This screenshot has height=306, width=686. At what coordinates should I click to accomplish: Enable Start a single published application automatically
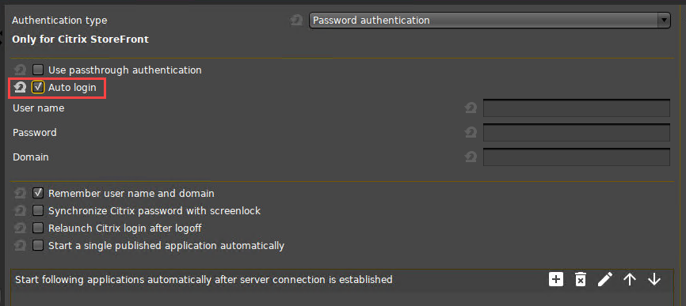[38, 245]
